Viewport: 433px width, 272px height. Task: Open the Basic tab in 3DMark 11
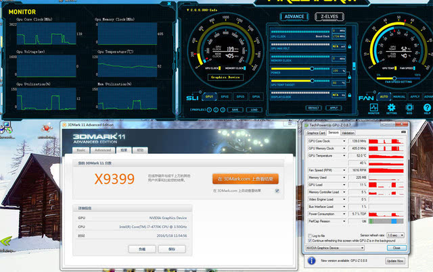81,151
